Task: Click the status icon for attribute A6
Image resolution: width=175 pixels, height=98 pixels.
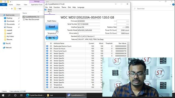Action: [x=47, y=56]
